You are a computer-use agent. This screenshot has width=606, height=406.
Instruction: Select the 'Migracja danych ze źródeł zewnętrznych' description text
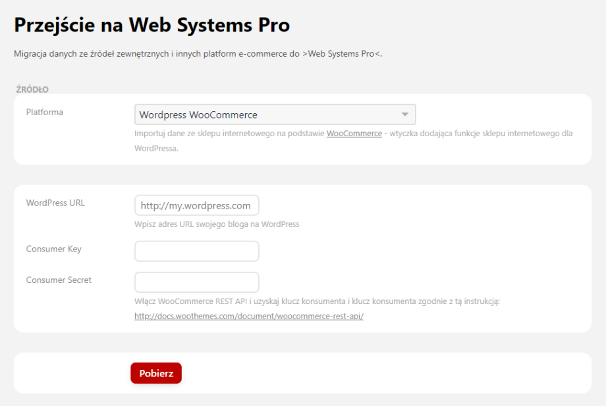point(198,54)
